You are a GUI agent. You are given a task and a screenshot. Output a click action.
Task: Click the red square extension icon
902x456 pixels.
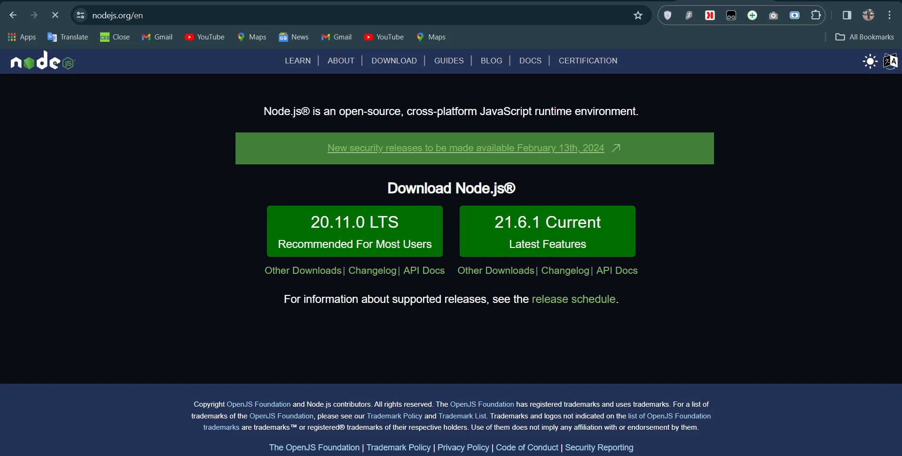[x=710, y=15]
